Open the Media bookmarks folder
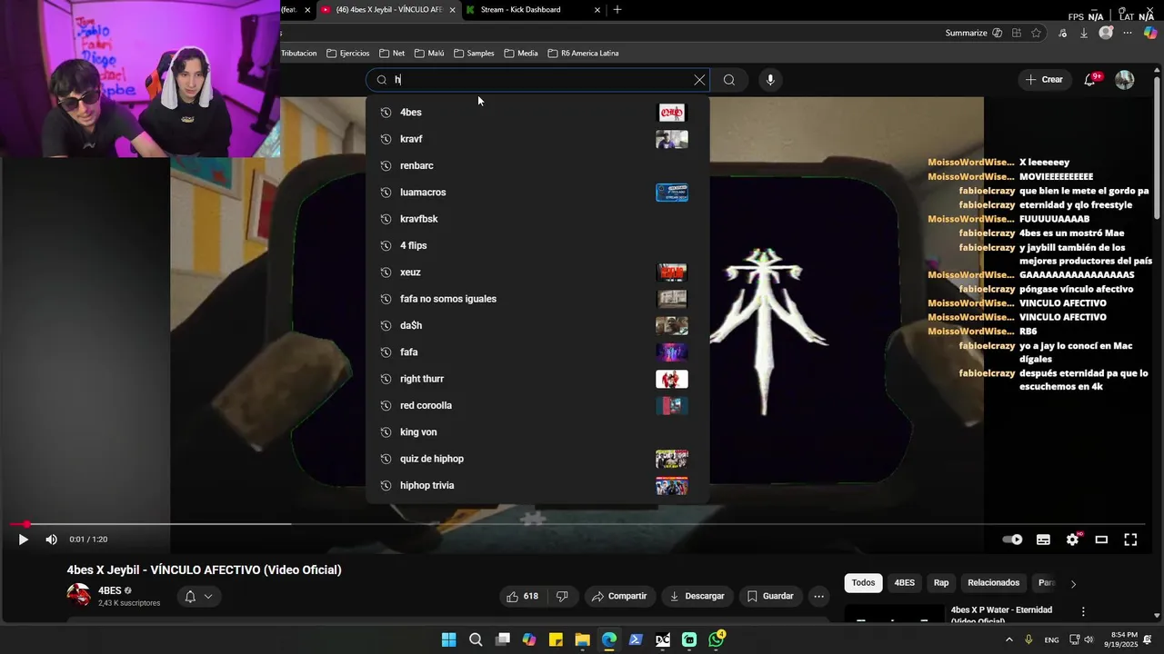 pyautogui.click(x=521, y=54)
